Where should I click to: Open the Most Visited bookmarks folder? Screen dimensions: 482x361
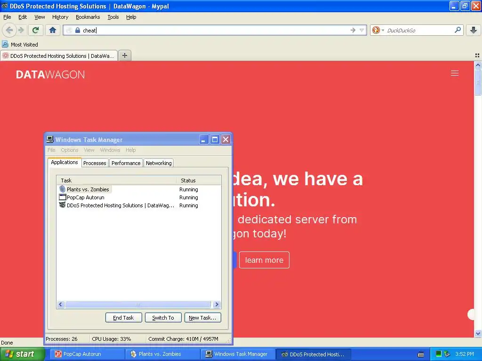20,45
